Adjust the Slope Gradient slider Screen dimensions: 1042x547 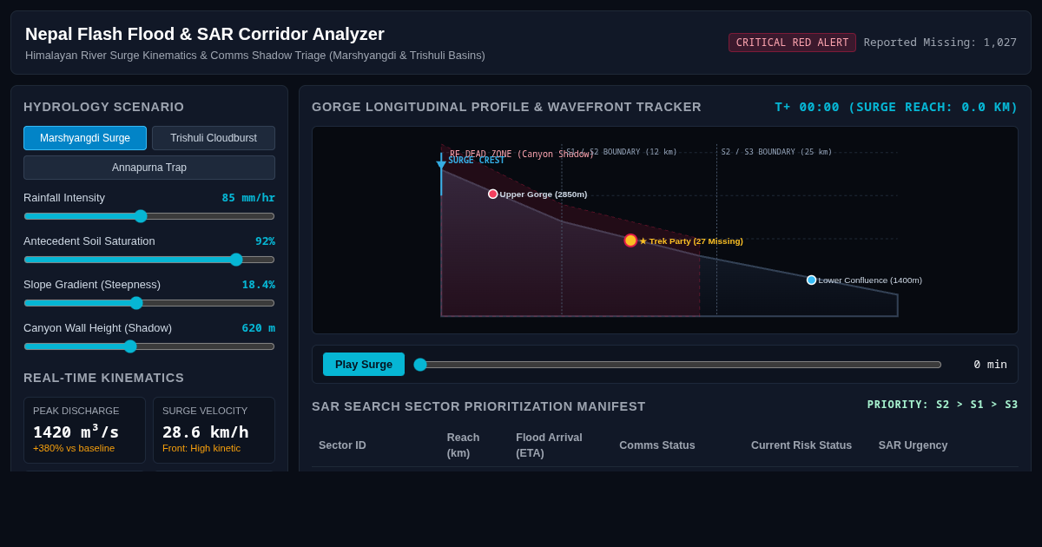tap(149, 303)
